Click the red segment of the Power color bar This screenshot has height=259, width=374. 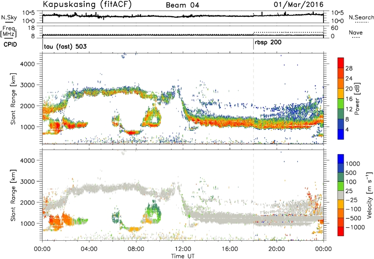(341, 63)
